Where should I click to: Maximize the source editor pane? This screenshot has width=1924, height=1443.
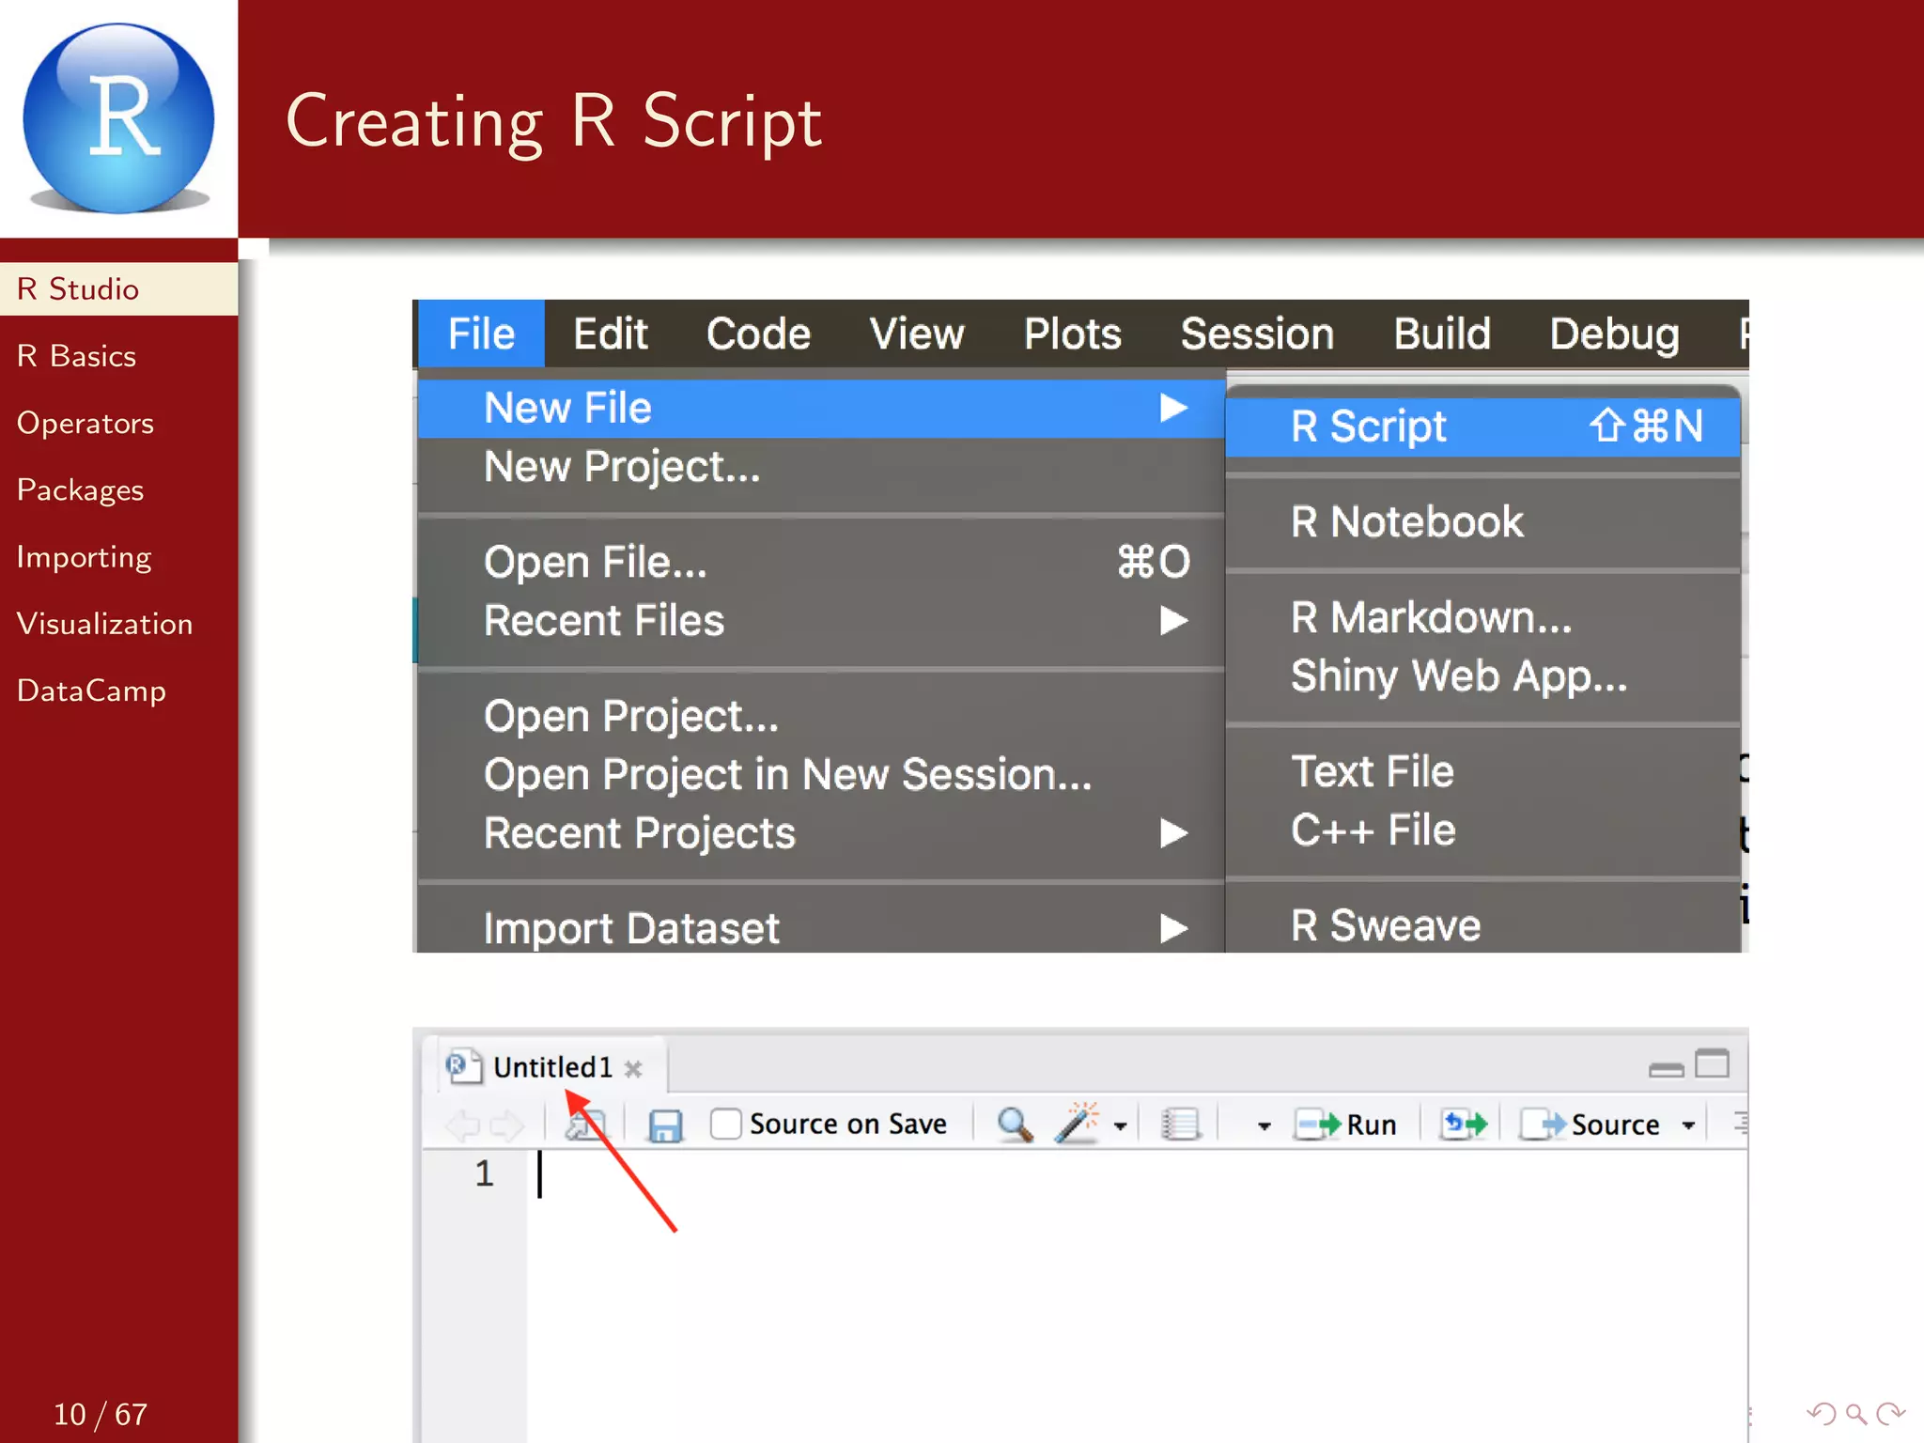coord(1712,1064)
